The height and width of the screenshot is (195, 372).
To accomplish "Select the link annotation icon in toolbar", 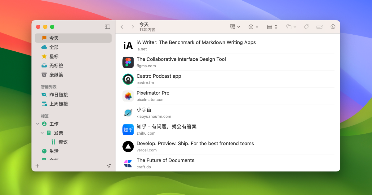I will pyautogui.click(x=320, y=27).
